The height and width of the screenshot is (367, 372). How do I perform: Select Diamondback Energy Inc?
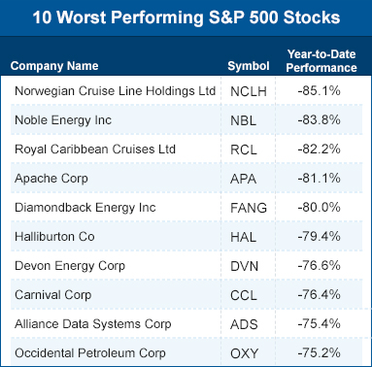[x=85, y=208]
